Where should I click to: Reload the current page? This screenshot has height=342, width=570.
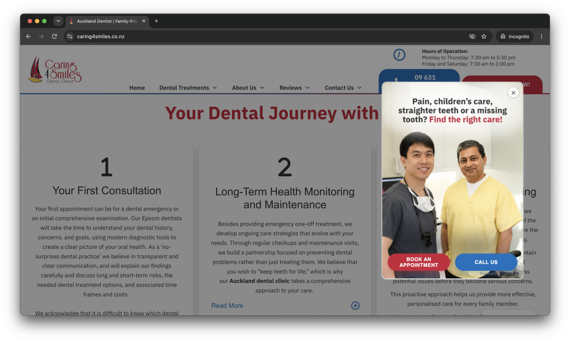coord(55,36)
